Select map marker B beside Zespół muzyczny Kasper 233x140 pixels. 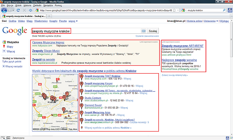coord(81,84)
